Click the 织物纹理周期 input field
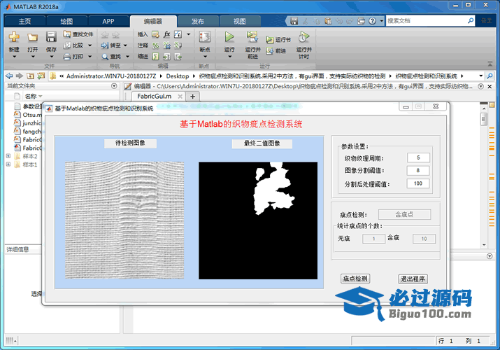The image size is (500, 350). tap(418, 157)
